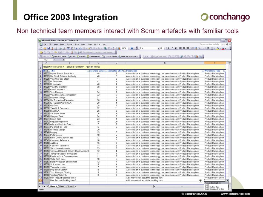This screenshot has height=197, width=263.
Task: Open Print Preview from the toolbar
Action: [x=64, y=48]
